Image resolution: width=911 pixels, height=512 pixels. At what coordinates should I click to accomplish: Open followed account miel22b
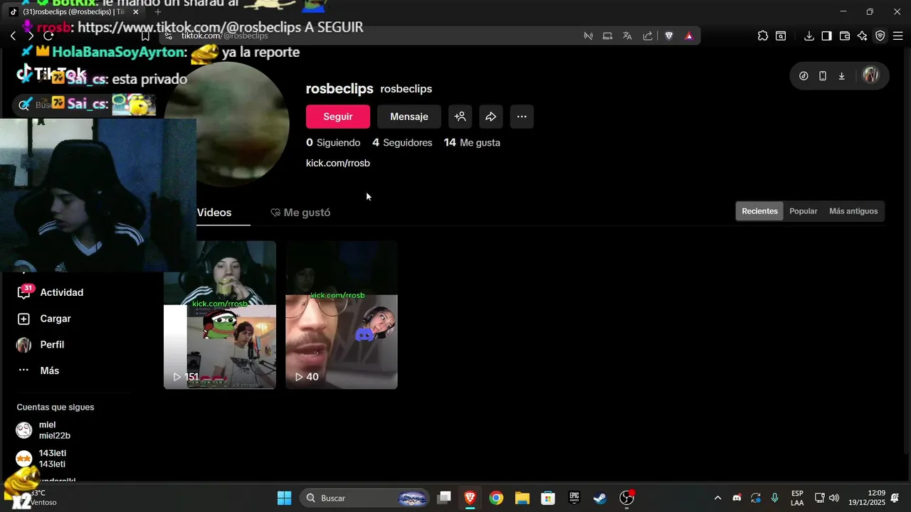(x=43, y=430)
